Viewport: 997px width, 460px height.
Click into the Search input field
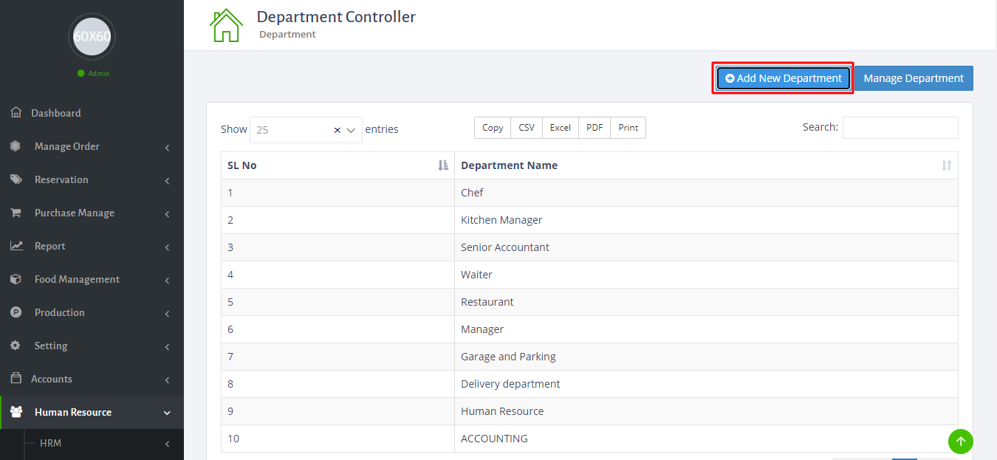(900, 128)
